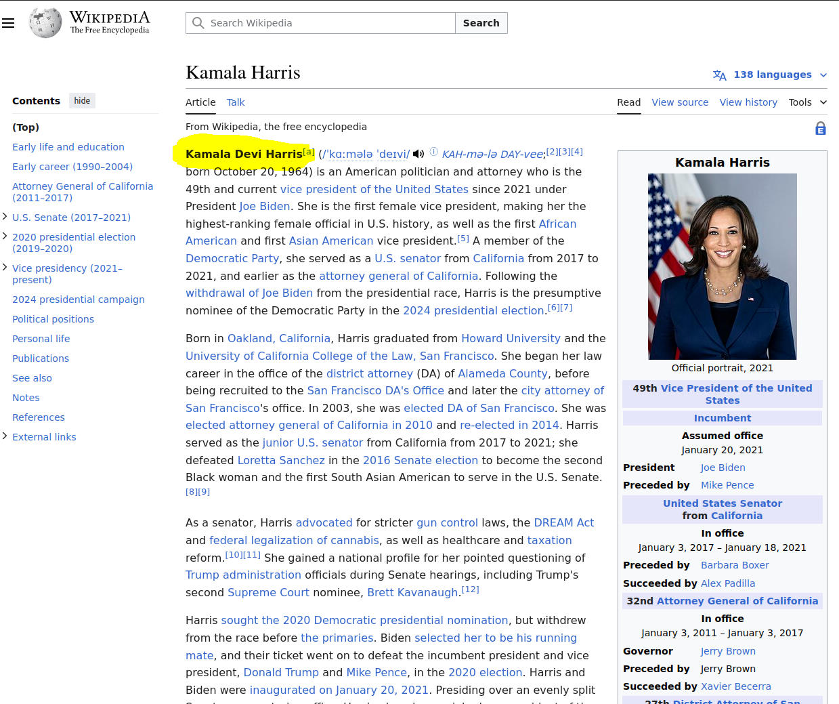Open the hamburger main menu icon
This screenshot has width=839, height=704.
pos(8,23)
